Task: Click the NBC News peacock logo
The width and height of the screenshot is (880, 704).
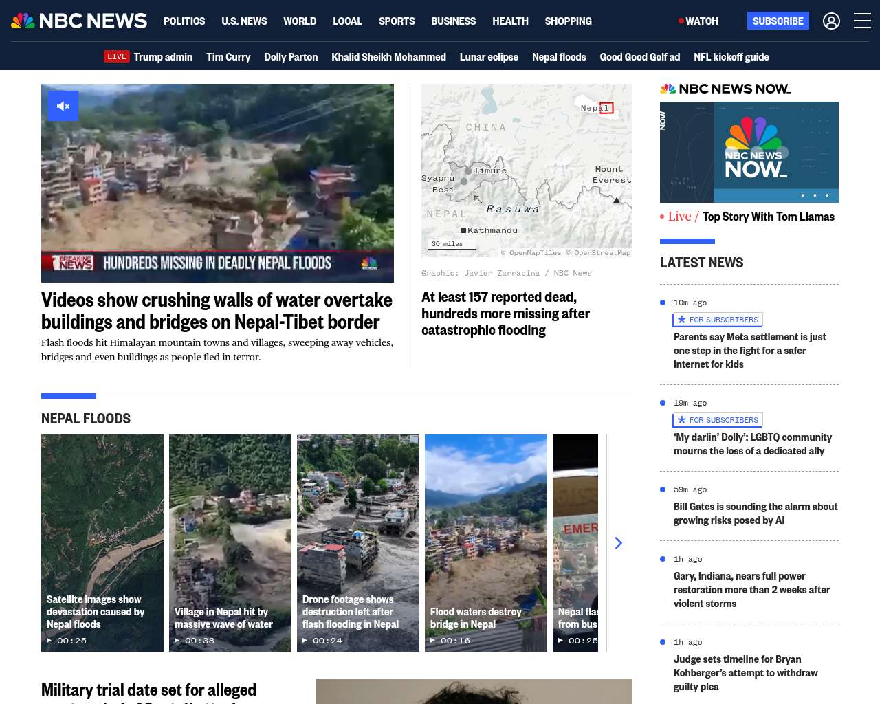Action: [79, 21]
